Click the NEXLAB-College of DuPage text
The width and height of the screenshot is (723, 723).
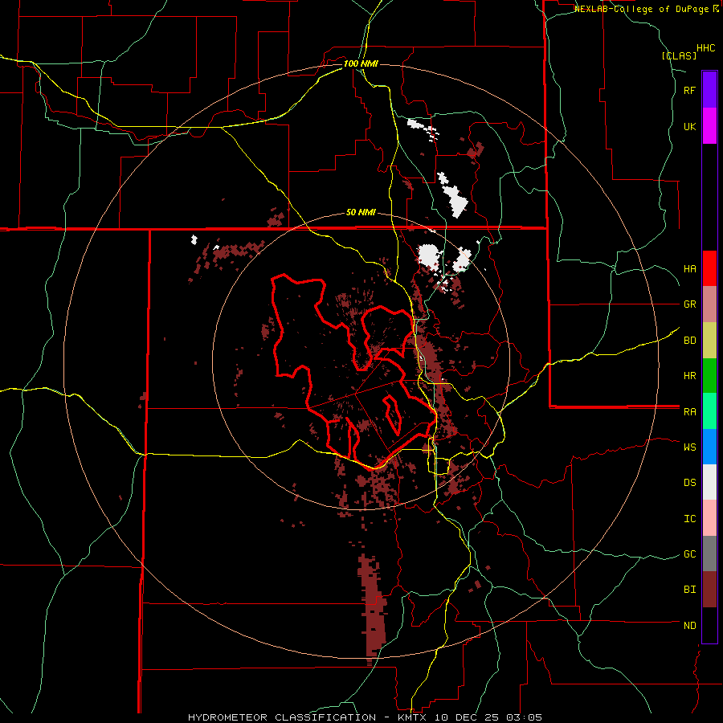(643, 9)
